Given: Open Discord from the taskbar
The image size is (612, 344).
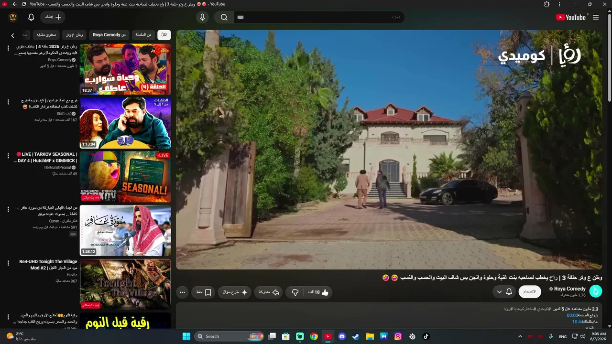Looking at the screenshot, I should coord(342,336).
